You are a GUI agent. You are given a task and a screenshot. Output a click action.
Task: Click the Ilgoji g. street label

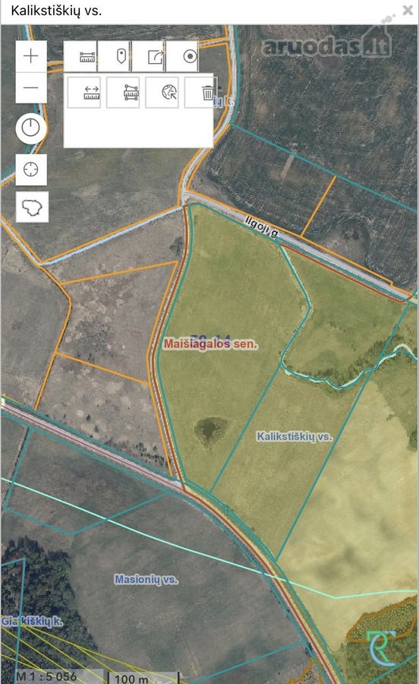(x=261, y=226)
